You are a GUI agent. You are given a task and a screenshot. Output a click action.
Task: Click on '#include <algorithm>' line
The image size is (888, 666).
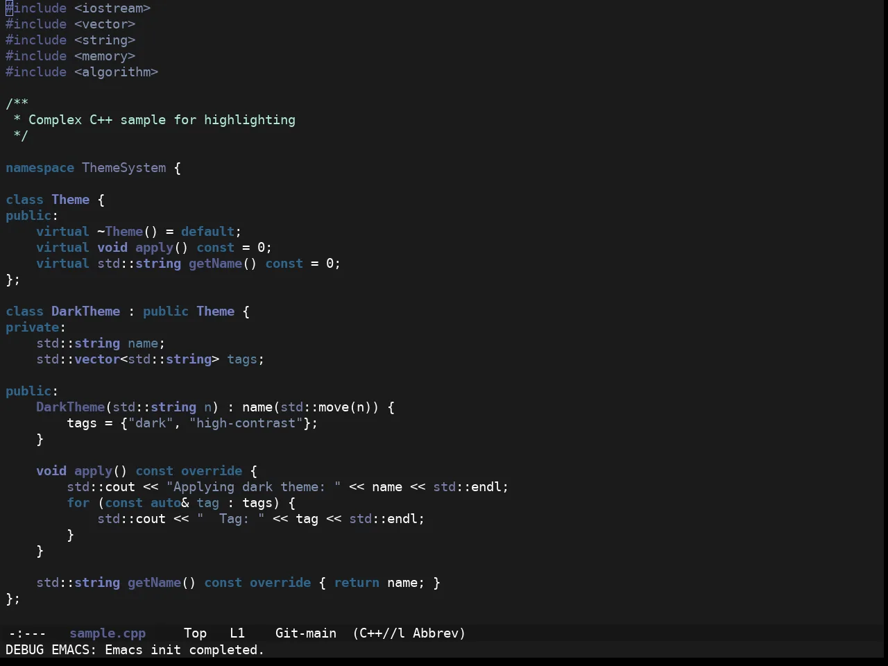(82, 72)
